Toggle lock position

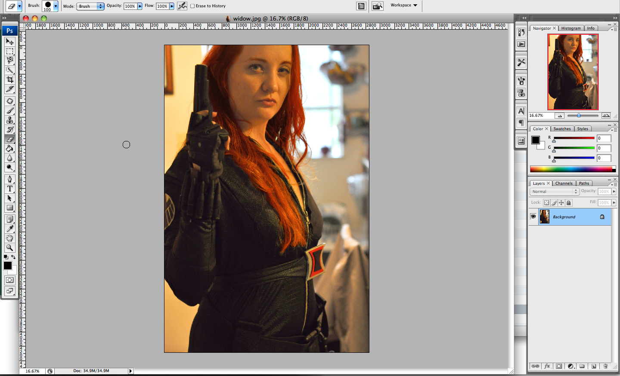pyautogui.click(x=561, y=203)
